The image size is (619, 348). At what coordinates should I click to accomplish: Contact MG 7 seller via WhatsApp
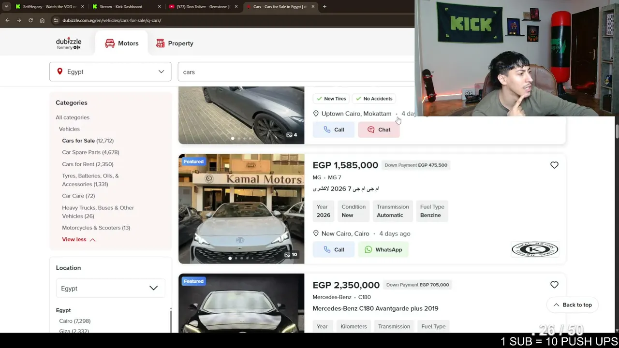click(x=383, y=249)
